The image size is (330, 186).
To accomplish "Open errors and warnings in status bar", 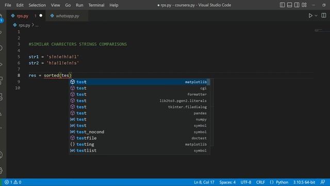I will pyautogui.click(x=13, y=182).
